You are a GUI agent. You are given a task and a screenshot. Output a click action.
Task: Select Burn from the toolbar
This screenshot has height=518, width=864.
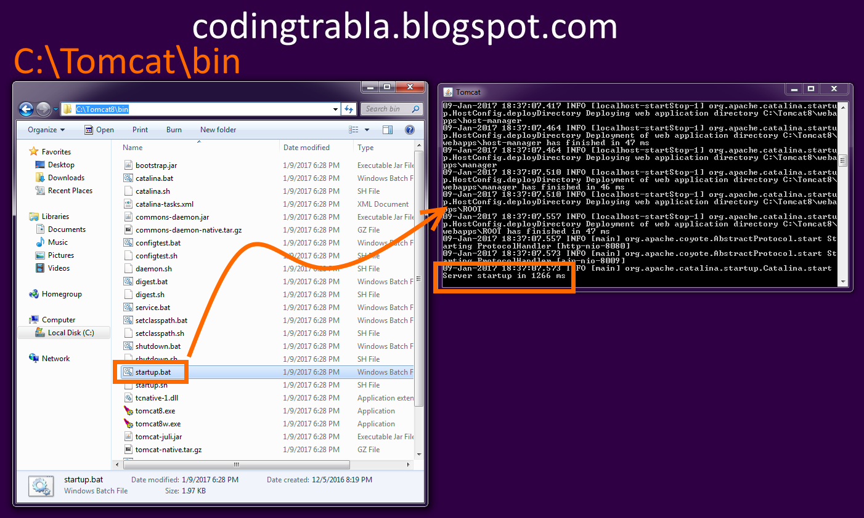173,130
